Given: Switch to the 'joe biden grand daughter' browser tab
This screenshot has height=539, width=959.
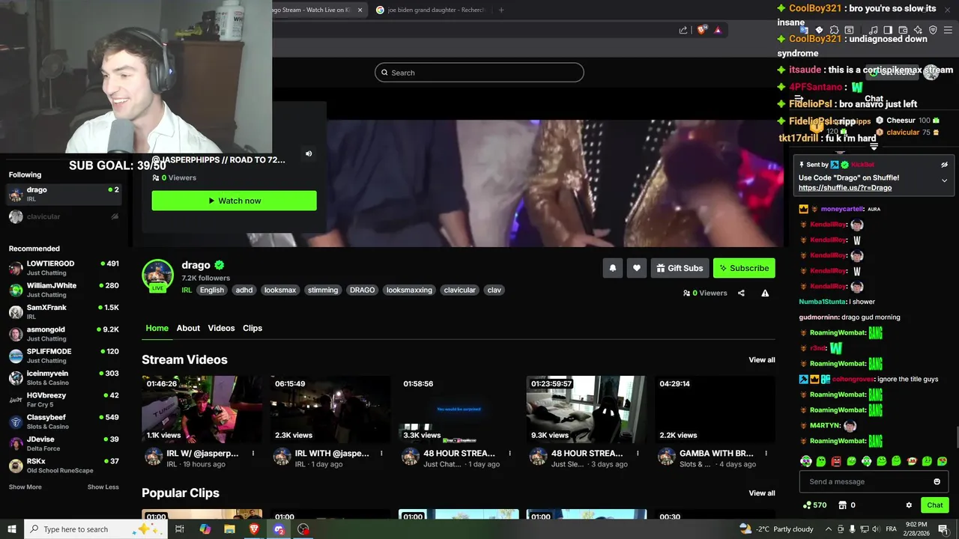Looking at the screenshot, I should click(430, 10).
